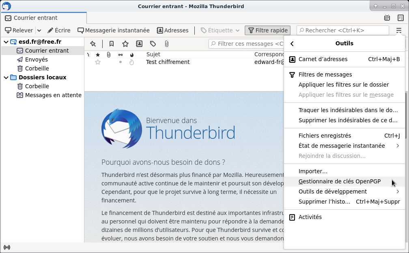Click the Thunderbird app icon in title bar
The height and width of the screenshot is (253, 409).
(6, 6)
